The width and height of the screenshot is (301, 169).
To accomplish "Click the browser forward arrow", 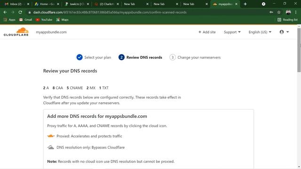I will click(x=13, y=12).
